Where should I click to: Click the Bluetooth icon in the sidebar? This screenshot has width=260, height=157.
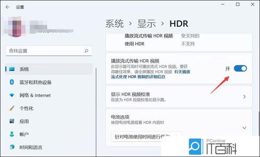coord(12,82)
